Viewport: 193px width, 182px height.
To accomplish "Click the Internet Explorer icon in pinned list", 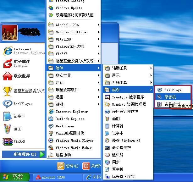I will click(x=8, y=51).
